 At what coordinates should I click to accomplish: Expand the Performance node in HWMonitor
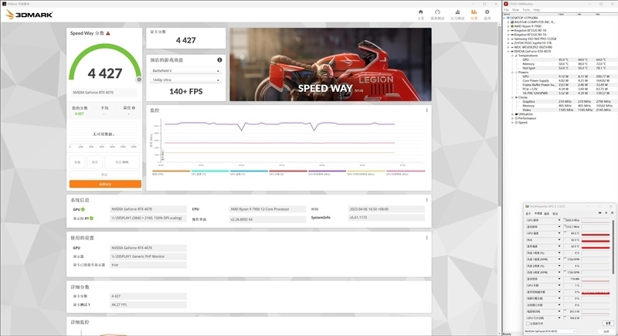[x=512, y=118]
